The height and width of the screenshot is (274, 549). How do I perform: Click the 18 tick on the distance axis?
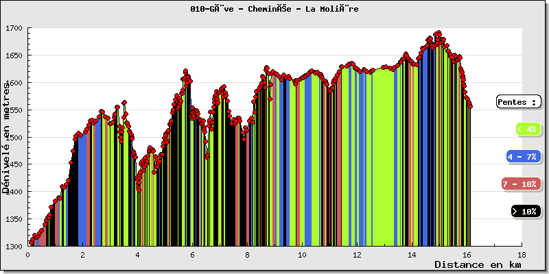pyautogui.click(x=522, y=254)
